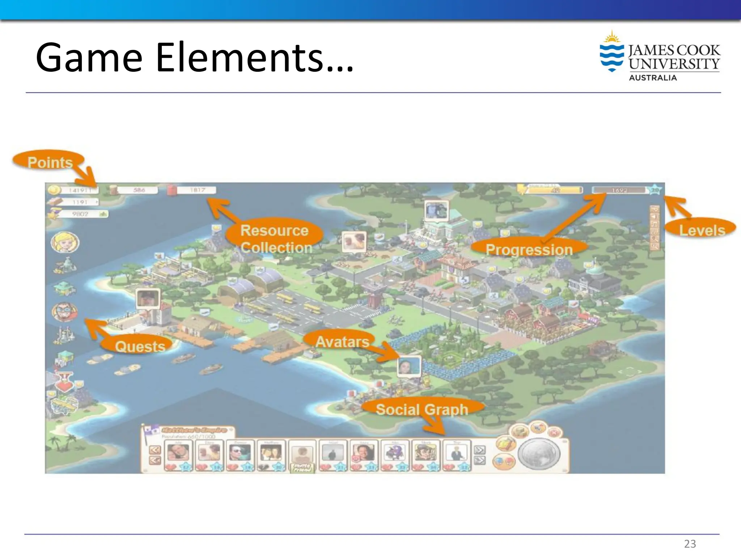Click the red oil barrel icon beside 1817
Image resolution: width=741 pixels, height=556 pixels.
172,190
